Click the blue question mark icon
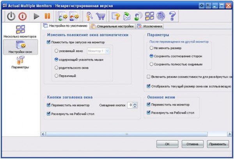Viewport: 234px width, 159px height. click(172, 16)
